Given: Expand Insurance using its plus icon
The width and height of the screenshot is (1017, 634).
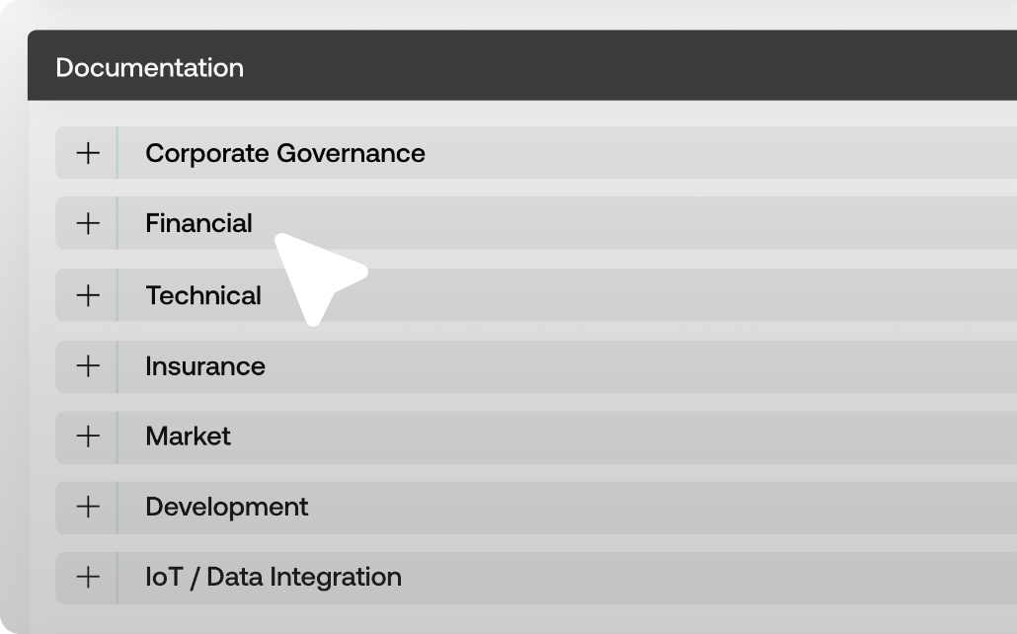Looking at the screenshot, I should pyautogui.click(x=88, y=366).
